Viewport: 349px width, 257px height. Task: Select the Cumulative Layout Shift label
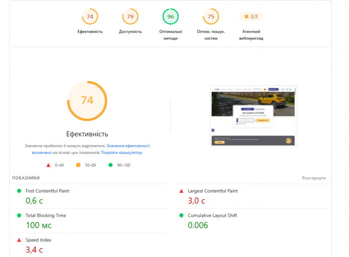(212, 215)
